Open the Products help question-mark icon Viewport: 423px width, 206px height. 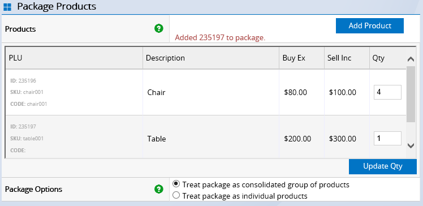[x=159, y=28]
